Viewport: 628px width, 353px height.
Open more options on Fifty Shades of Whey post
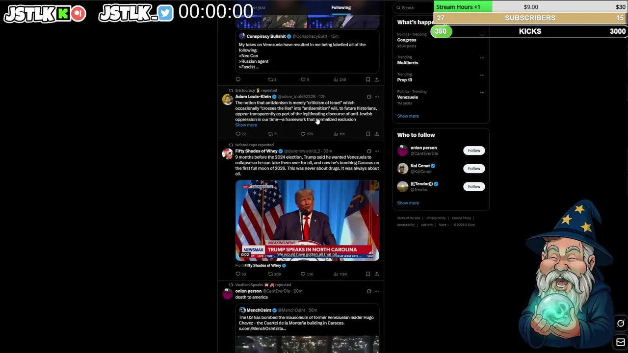click(377, 151)
